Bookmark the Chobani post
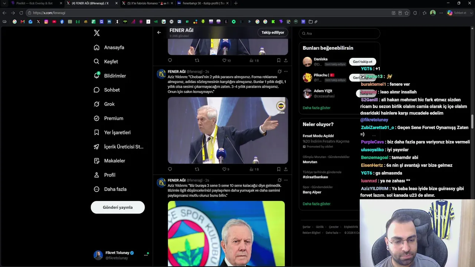475x267 pixels. pos(279,169)
